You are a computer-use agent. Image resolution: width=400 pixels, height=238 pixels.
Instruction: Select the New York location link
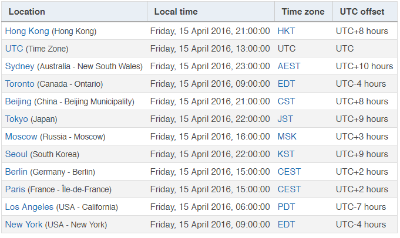pos(23,225)
